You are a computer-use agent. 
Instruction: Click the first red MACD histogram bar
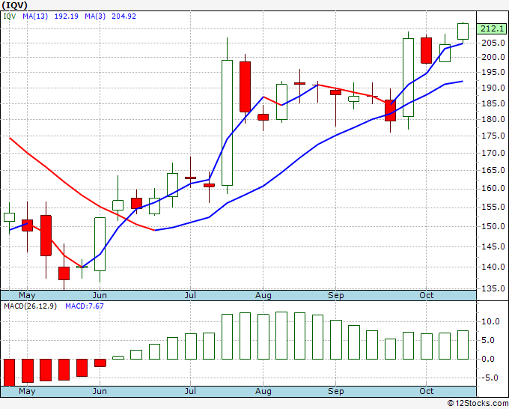[9, 372]
